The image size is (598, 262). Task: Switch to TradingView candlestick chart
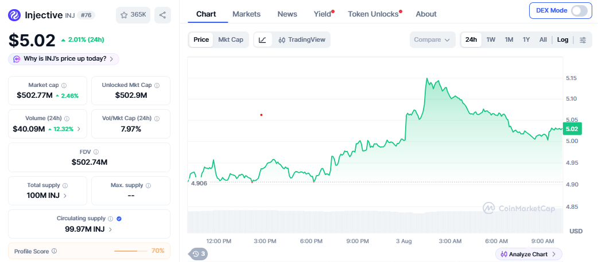coord(302,39)
